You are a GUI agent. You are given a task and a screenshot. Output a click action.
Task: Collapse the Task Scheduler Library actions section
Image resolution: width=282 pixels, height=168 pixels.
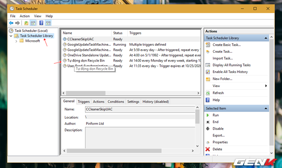(x=266, y=38)
